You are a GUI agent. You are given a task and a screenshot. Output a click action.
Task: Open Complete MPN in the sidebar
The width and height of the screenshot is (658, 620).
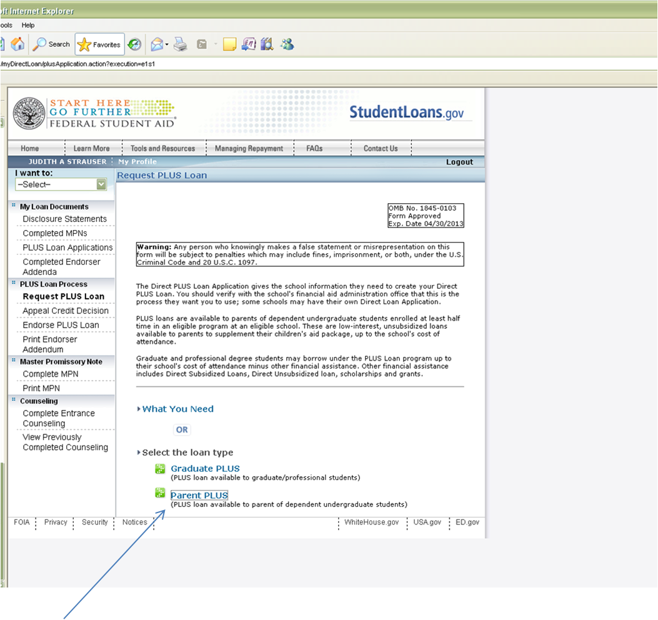tap(51, 374)
